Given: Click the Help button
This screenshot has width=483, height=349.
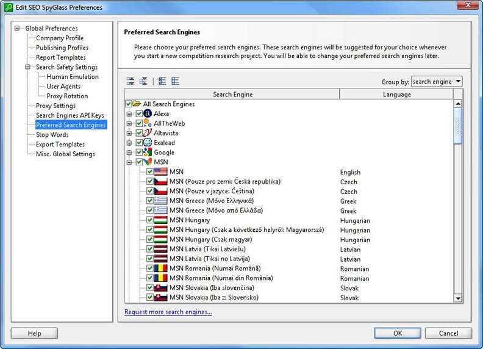Looking at the screenshot, I should pos(34,333).
